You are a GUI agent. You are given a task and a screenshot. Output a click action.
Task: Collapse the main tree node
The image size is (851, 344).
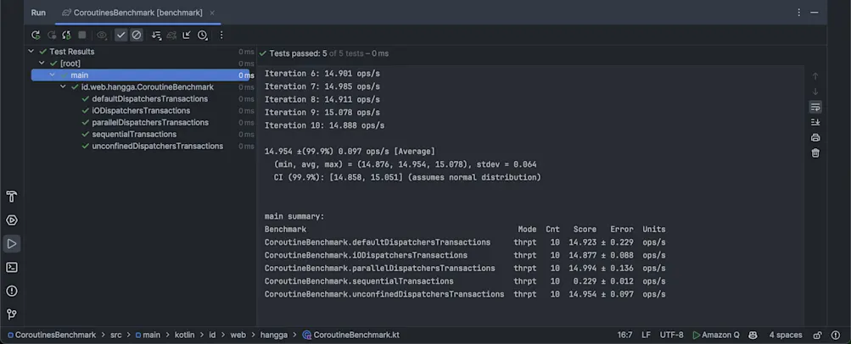tap(52, 75)
